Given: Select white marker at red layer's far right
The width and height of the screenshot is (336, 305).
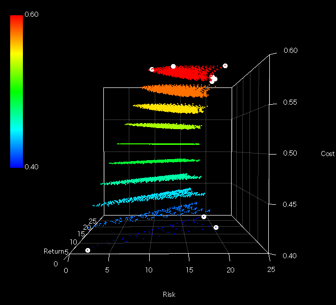Looking at the screenshot, I should click(x=225, y=66).
